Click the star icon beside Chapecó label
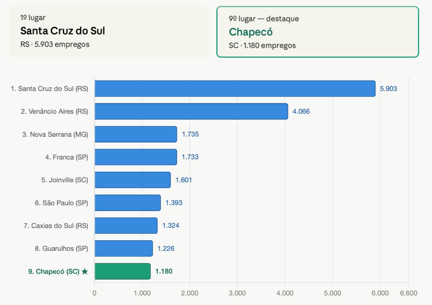 [x=85, y=271]
